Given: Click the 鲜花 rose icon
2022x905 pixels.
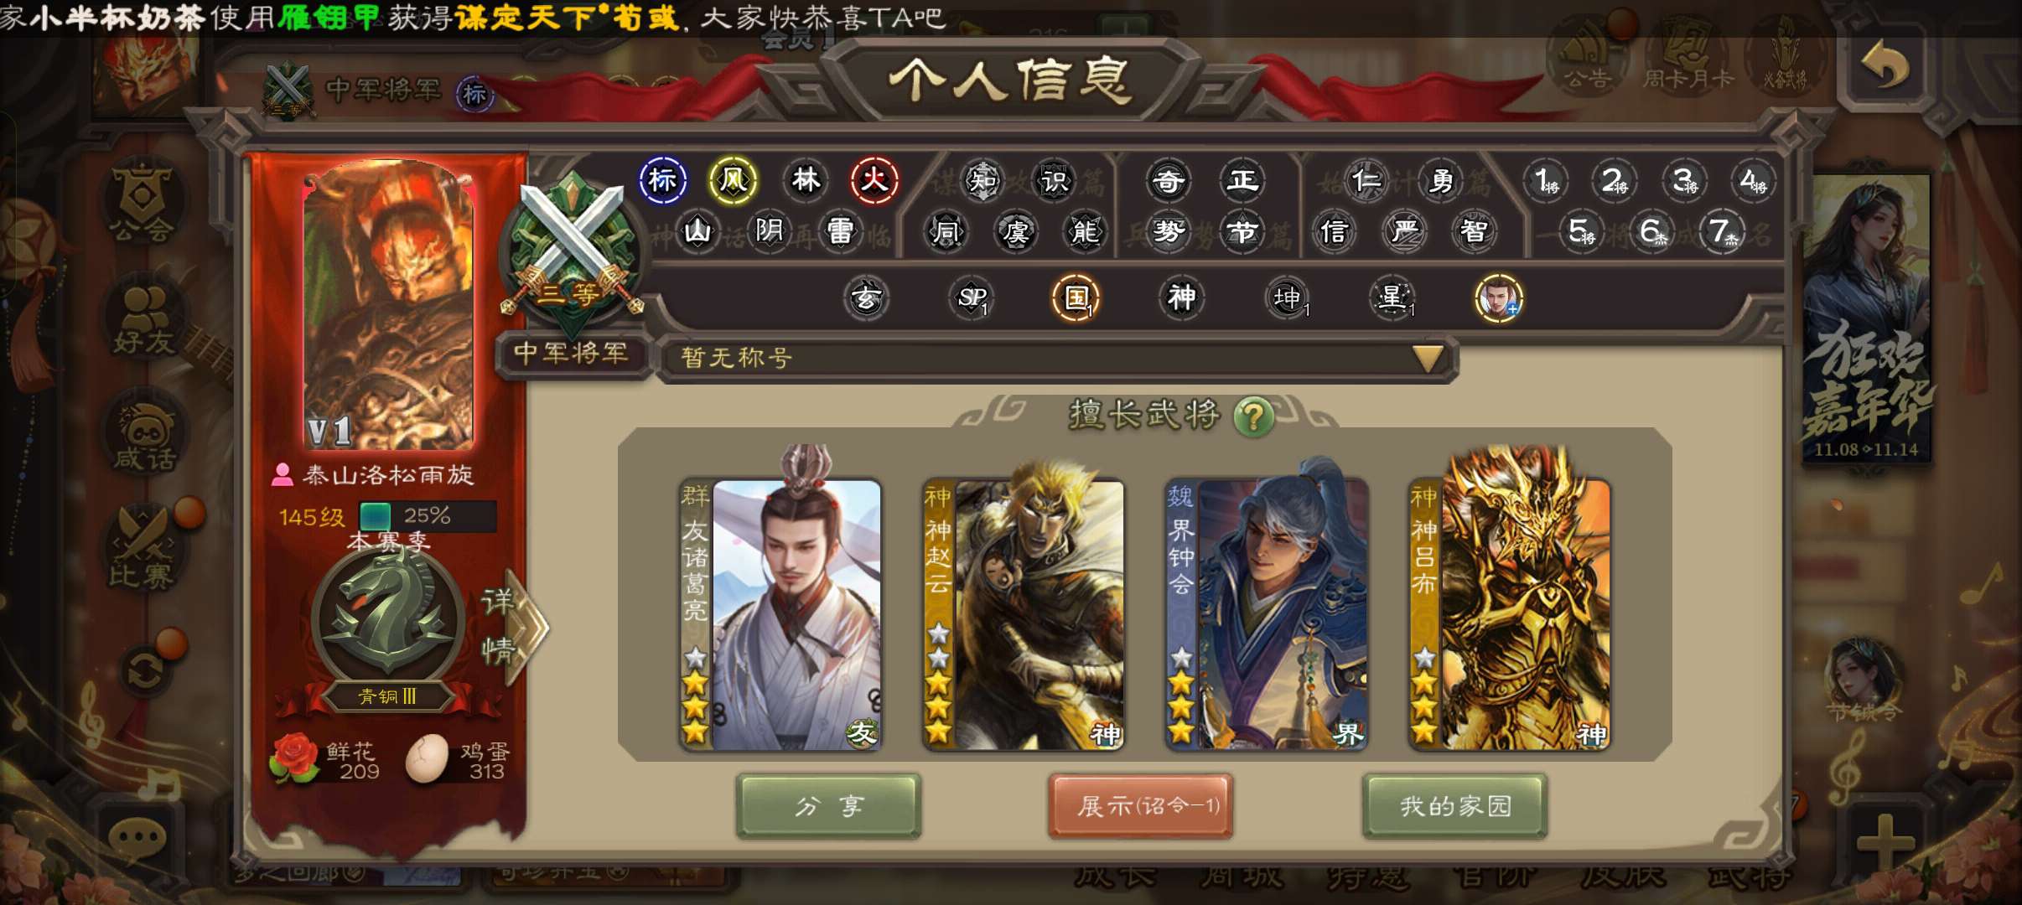Looking at the screenshot, I should click(293, 758).
